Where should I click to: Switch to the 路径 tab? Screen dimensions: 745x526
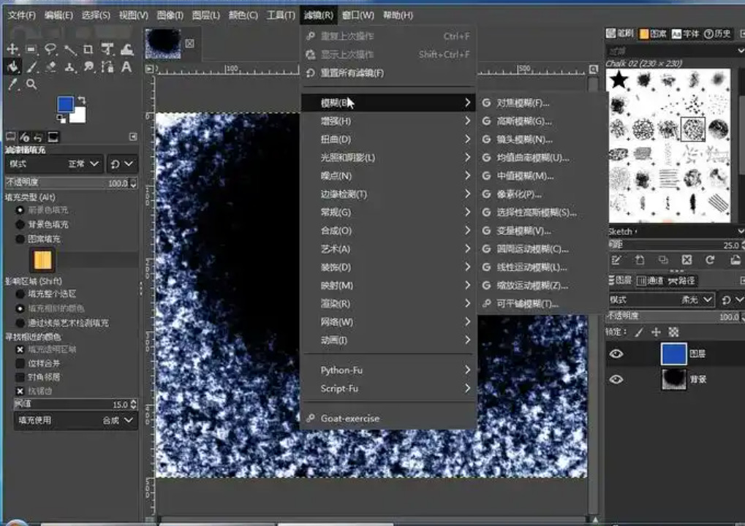pos(681,281)
